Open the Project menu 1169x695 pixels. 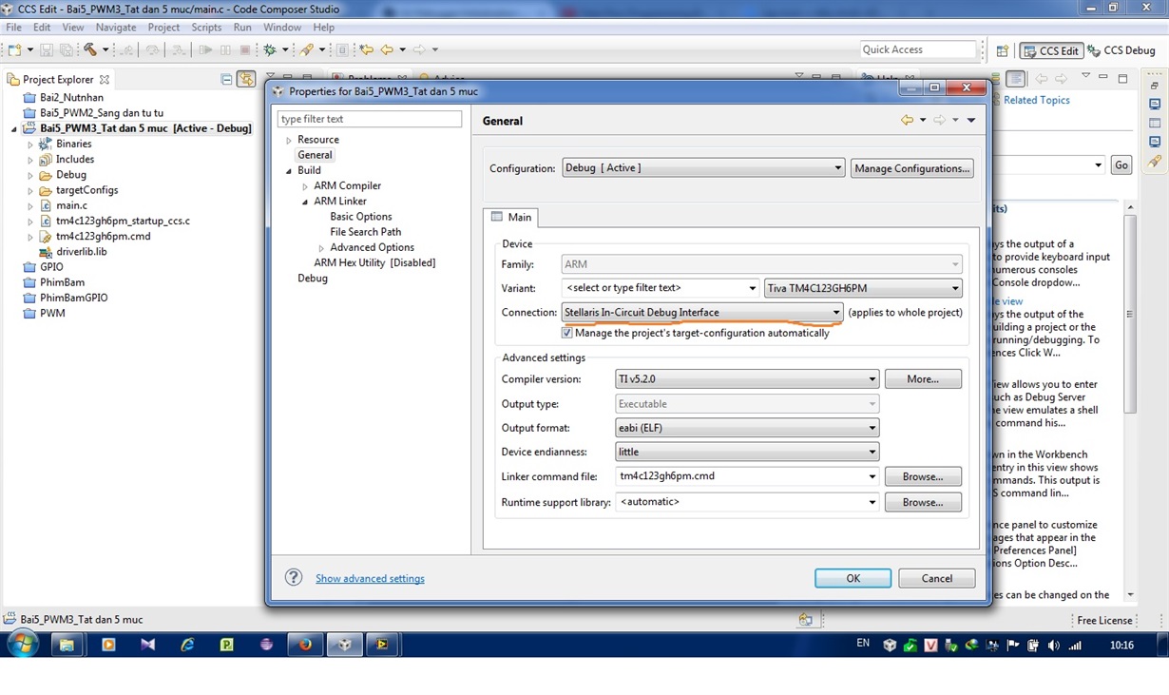pos(163,28)
